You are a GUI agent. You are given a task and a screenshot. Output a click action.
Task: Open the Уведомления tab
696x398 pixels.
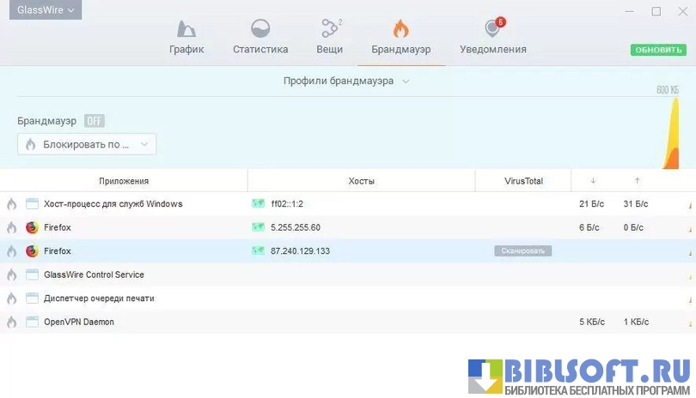(x=492, y=38)
